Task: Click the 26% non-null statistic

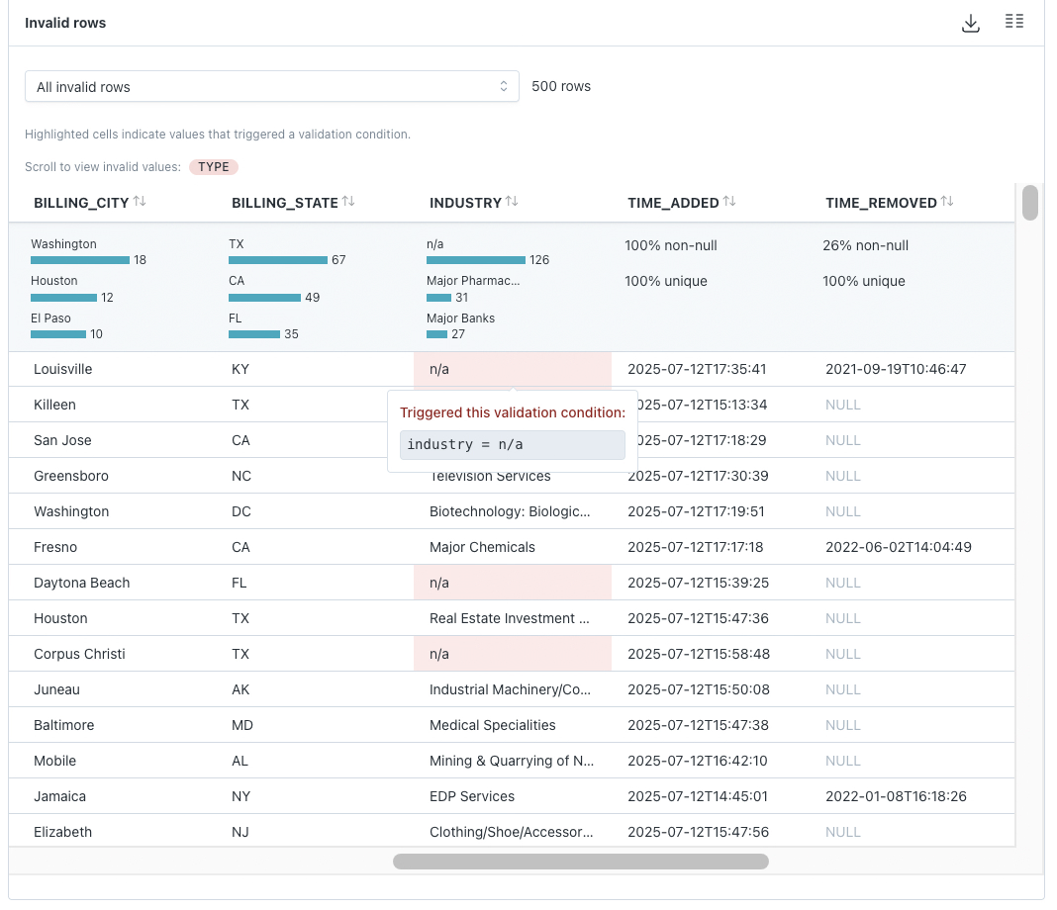Action: pos(866,246)
